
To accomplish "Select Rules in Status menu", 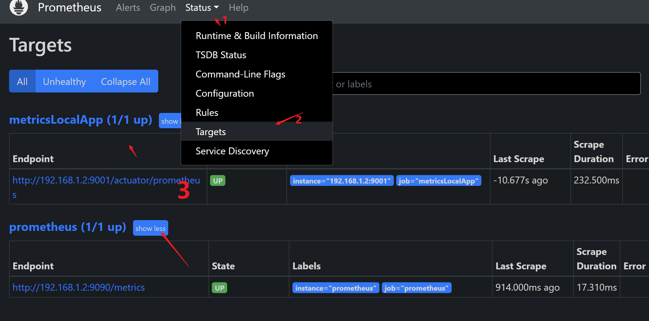I will click(x=257, y=113).
